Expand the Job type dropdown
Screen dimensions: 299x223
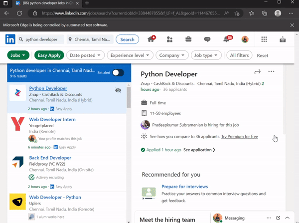(x=206, y=55)
